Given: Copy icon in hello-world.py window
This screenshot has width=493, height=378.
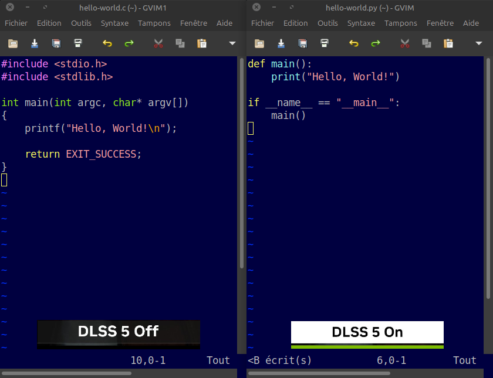Looking at the screenshot, I should pos(427,43).
